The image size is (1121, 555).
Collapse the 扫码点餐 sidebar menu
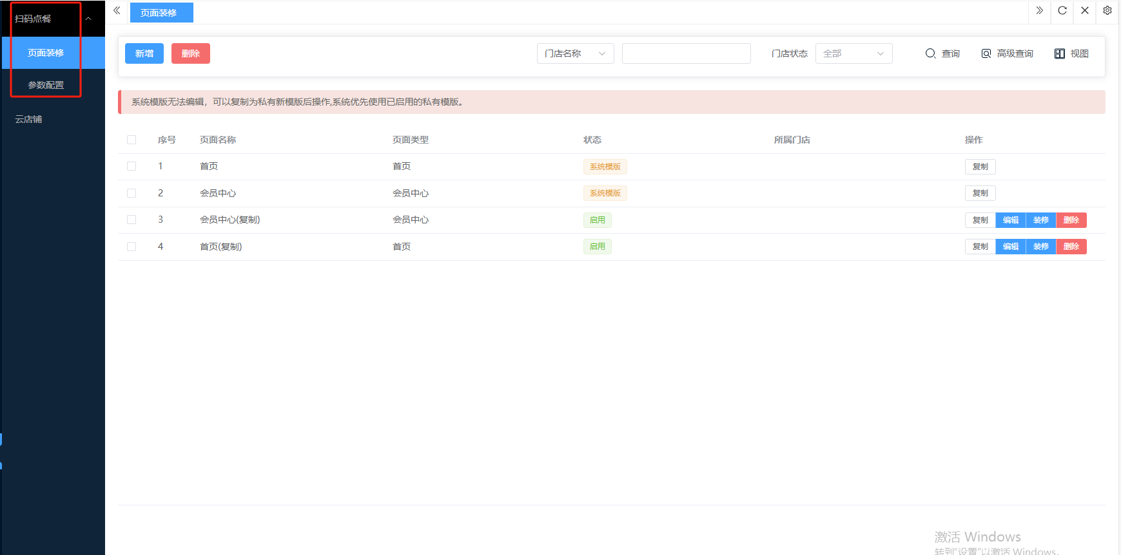88,19
